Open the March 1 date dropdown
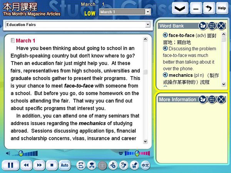 (147, 12)
